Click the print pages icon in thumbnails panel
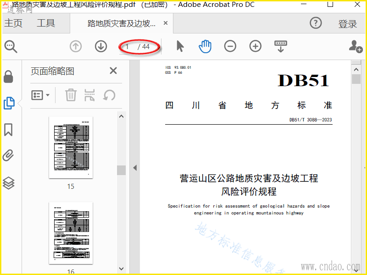 pyautogui.click(x=89, y=95)
